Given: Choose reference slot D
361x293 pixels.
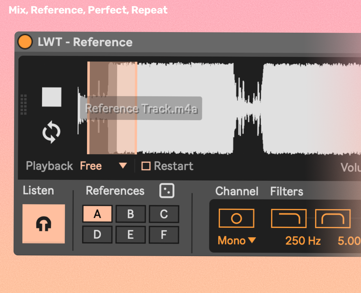Looking at the screenshot, I should (97, 234).
